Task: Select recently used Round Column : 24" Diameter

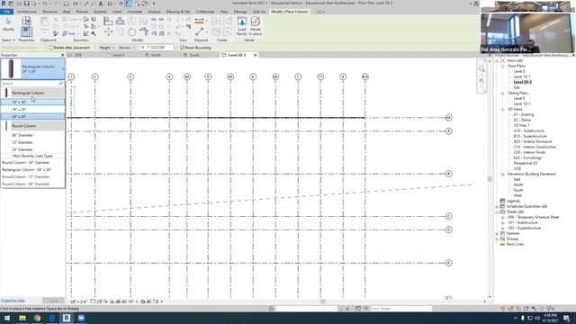Action: [32, 162]
